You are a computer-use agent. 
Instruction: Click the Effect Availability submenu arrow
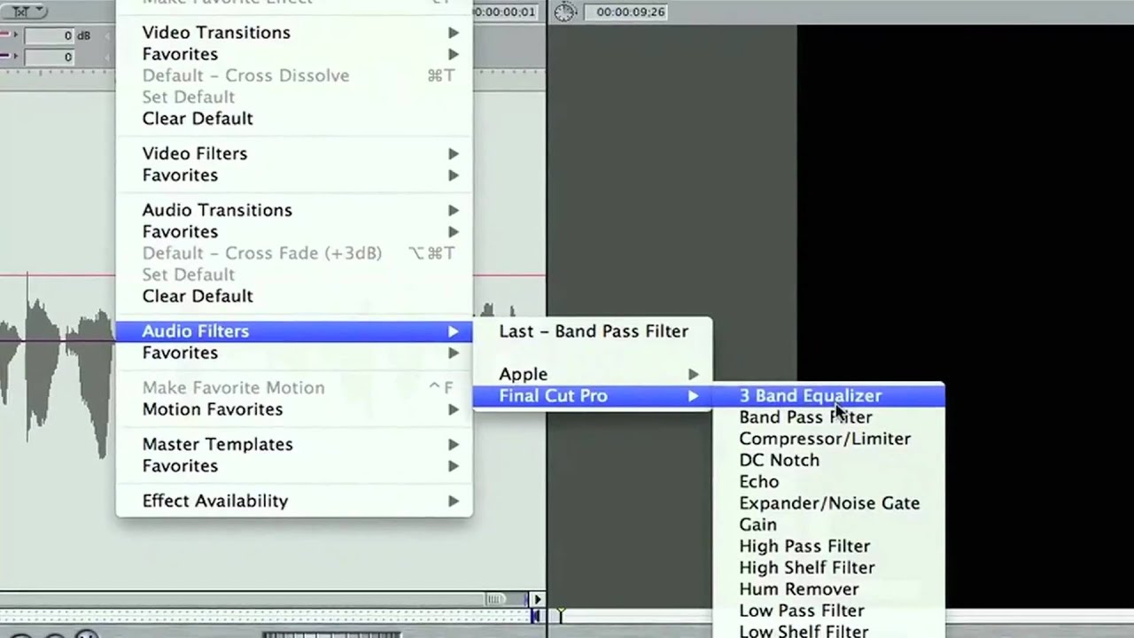point(454,502)
